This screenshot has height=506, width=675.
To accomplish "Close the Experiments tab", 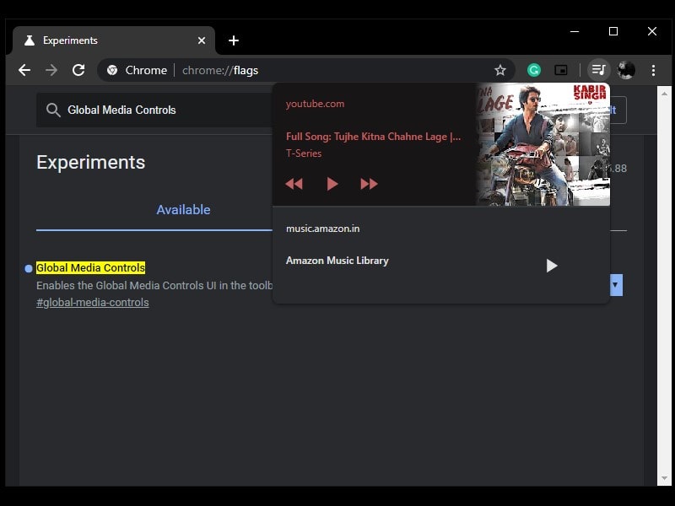I will (x=202, y=40).
